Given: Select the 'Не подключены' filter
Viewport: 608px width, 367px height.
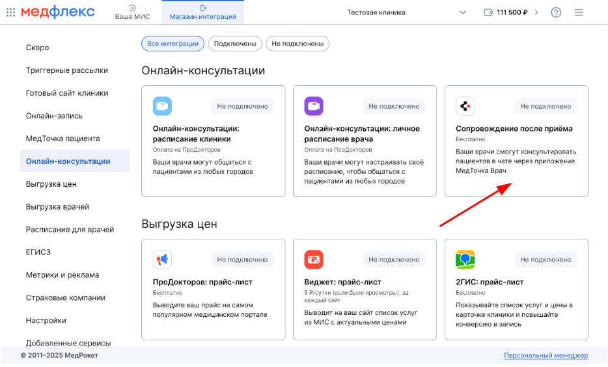Looking at the screenshot, I should pos(297,44).
